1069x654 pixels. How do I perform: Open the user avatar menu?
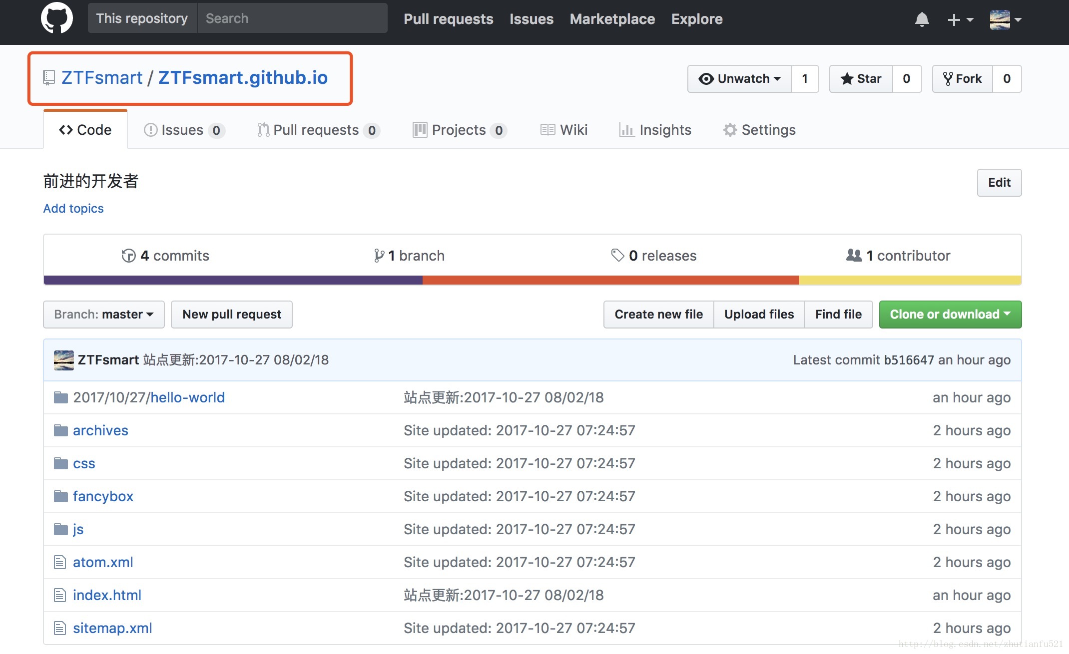pos(1005,20)
